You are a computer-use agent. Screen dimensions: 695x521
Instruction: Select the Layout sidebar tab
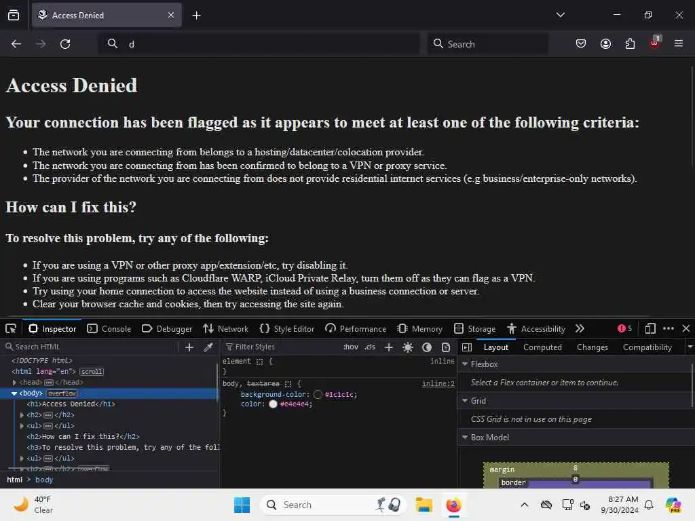(496, 347)
